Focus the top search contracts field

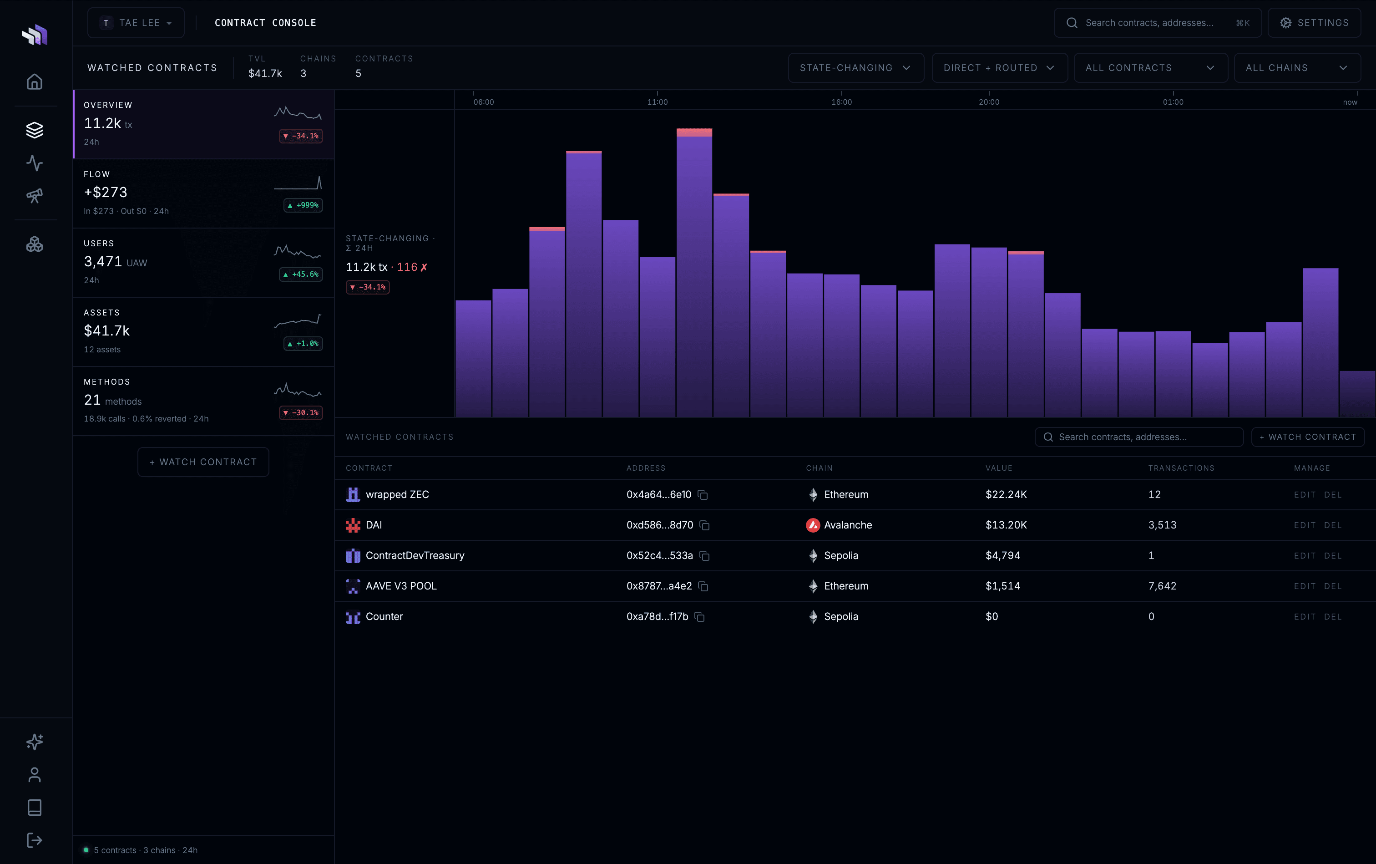click(x=1157, y=23)
